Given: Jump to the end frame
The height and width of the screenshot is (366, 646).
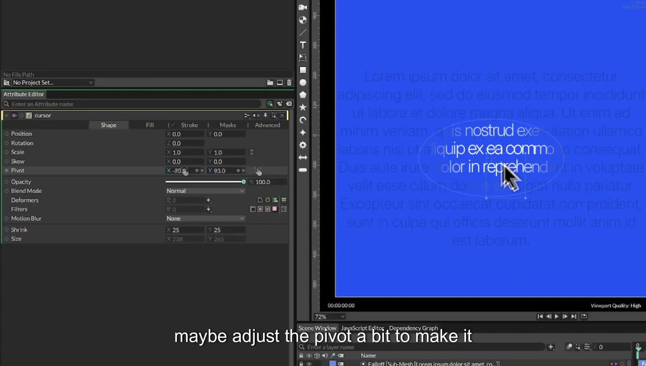Looking at the screenshot, I should (x=574, y=316).
